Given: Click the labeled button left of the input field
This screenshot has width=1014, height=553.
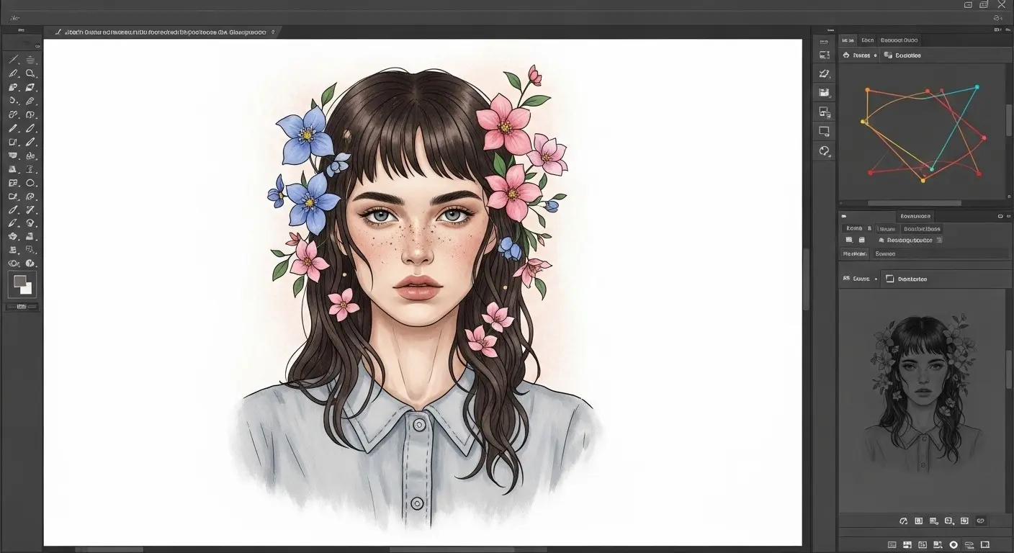Looking at the screenshot, I should (x=855, y=253).
